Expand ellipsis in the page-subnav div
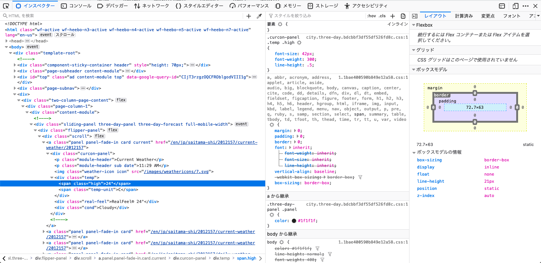Viewport: 541px width, 263px height. 83,88
